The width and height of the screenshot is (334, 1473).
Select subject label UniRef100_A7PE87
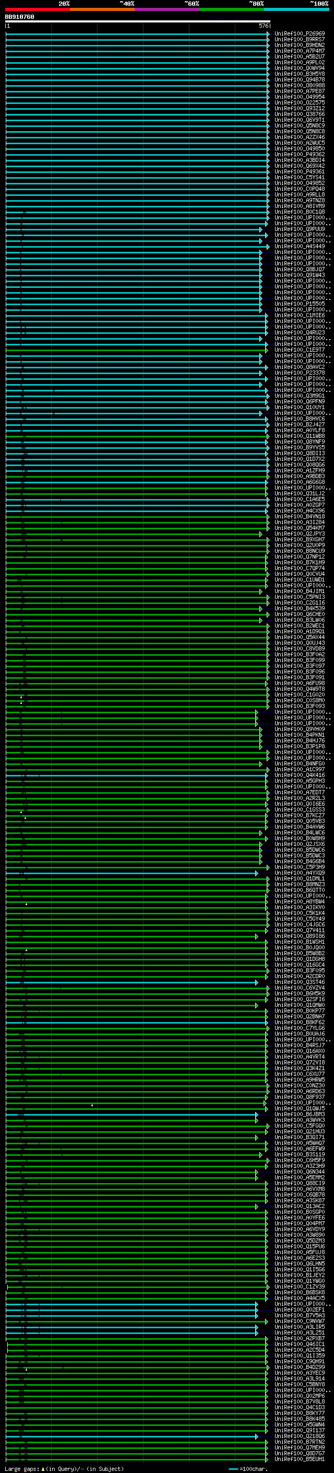pos(300,91)
